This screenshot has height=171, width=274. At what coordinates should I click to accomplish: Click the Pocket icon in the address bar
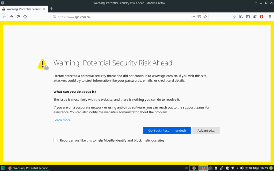point(199,17)
